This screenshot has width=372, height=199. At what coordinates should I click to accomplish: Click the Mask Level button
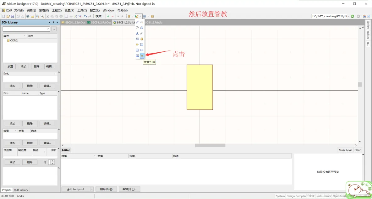345,150
